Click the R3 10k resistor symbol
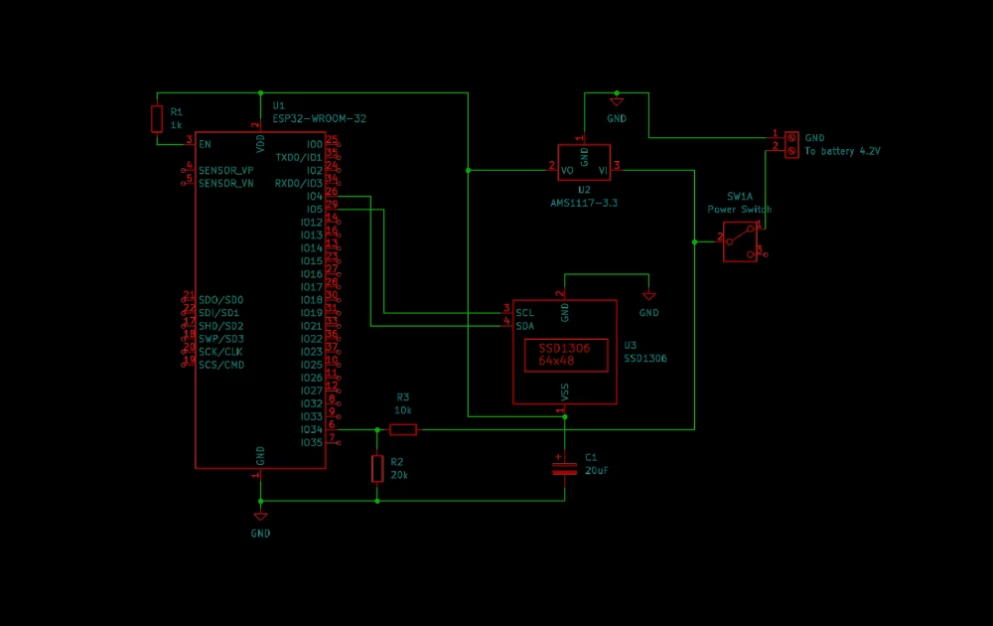 coord(404,429)
